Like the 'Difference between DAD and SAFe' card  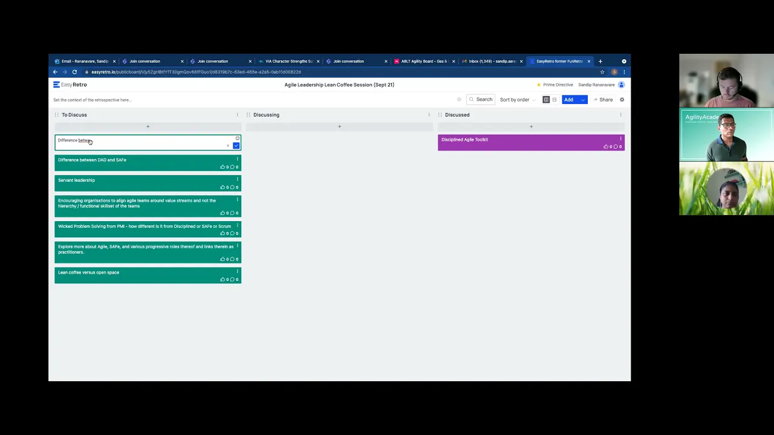pyautogui.click(x=223, y=167)
